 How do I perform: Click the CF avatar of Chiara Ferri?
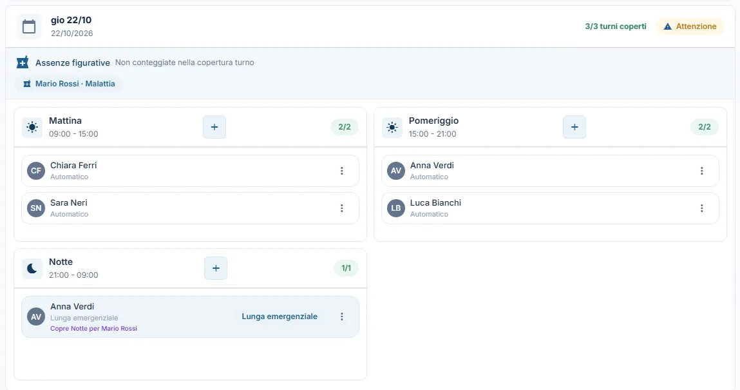click(36, 171)
